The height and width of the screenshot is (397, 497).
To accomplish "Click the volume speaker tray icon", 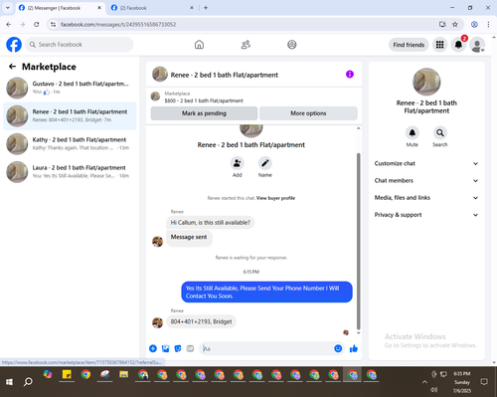I will coord(434,389).
